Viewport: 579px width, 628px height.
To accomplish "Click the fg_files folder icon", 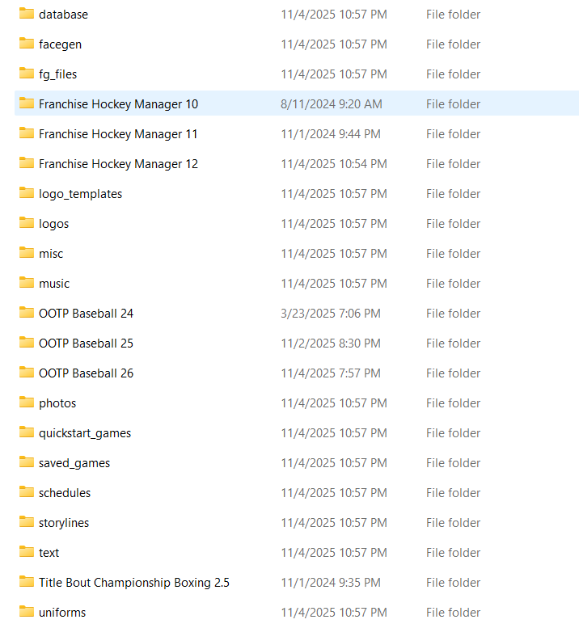I will point(27,74).
